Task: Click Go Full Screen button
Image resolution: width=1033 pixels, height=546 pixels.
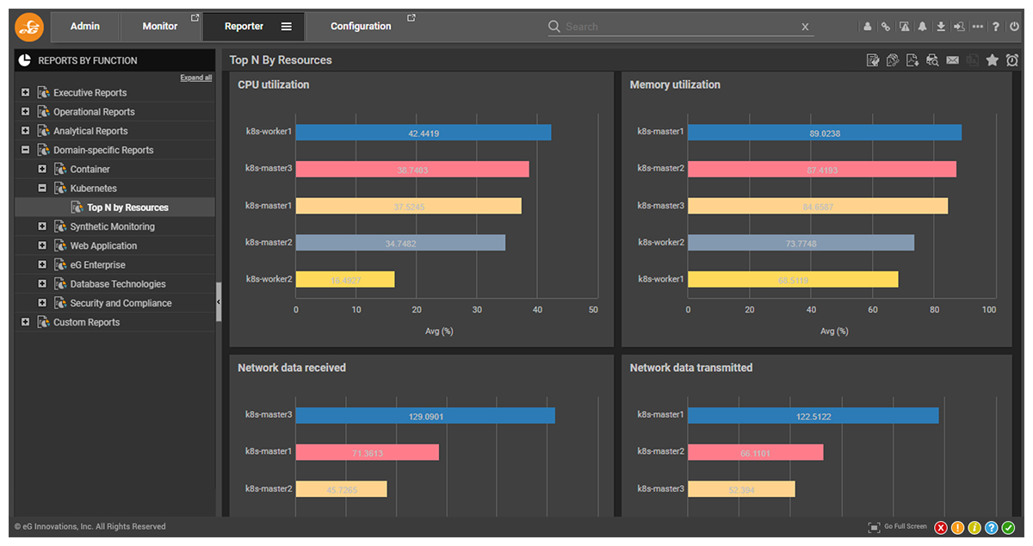Action: click(898, 527)
